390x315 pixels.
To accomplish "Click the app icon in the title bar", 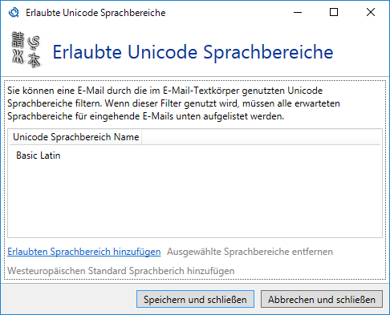I will tap(14, 13).
